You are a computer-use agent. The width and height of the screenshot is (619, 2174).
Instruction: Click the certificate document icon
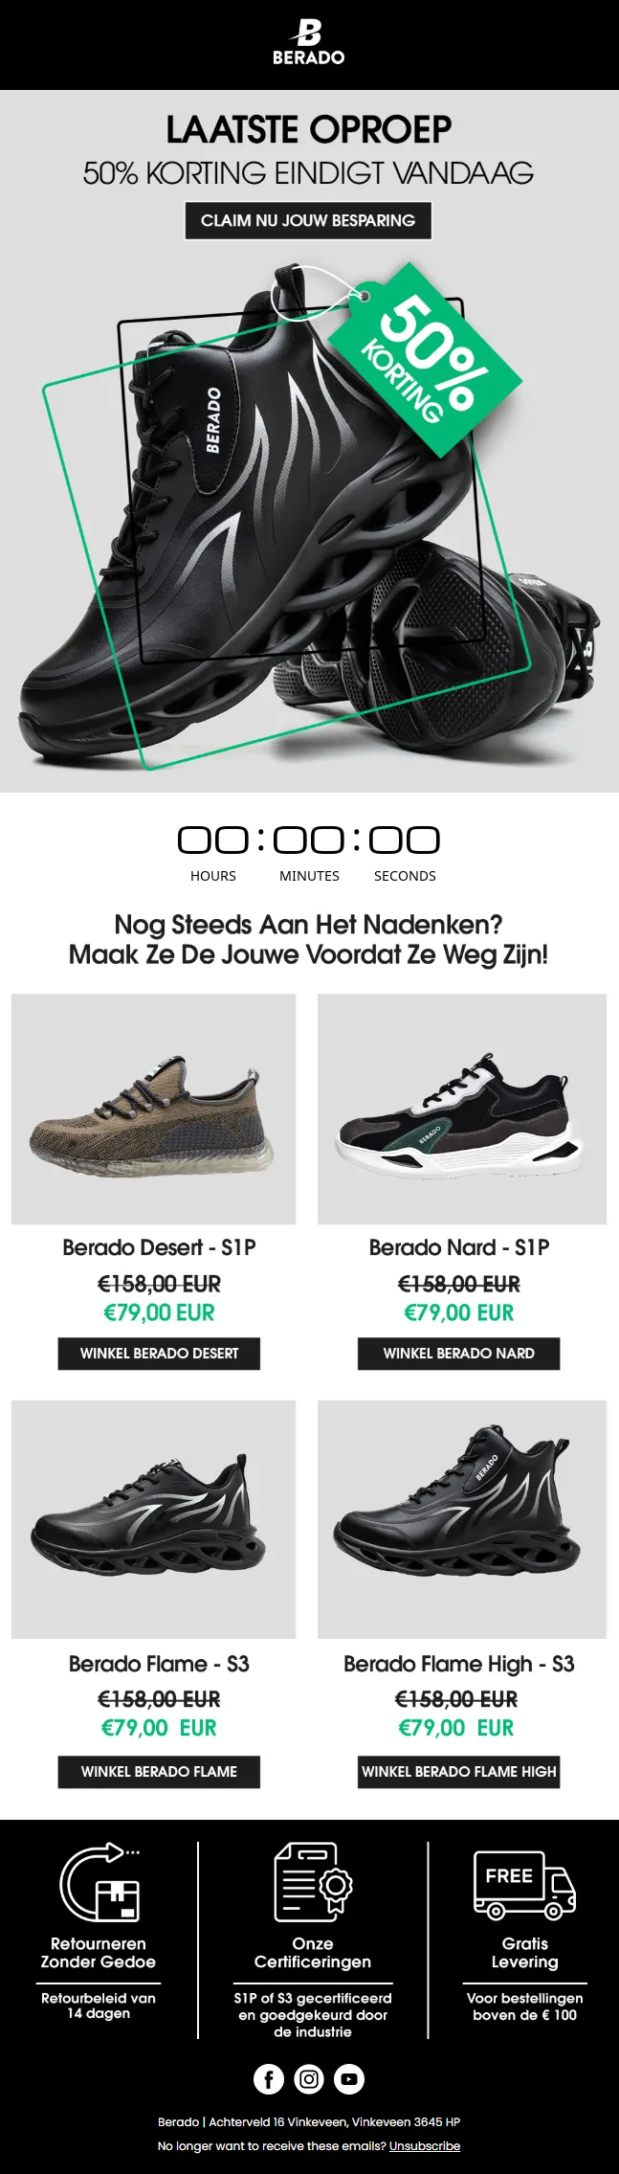pyautogui.click(x=313, y=1881)
